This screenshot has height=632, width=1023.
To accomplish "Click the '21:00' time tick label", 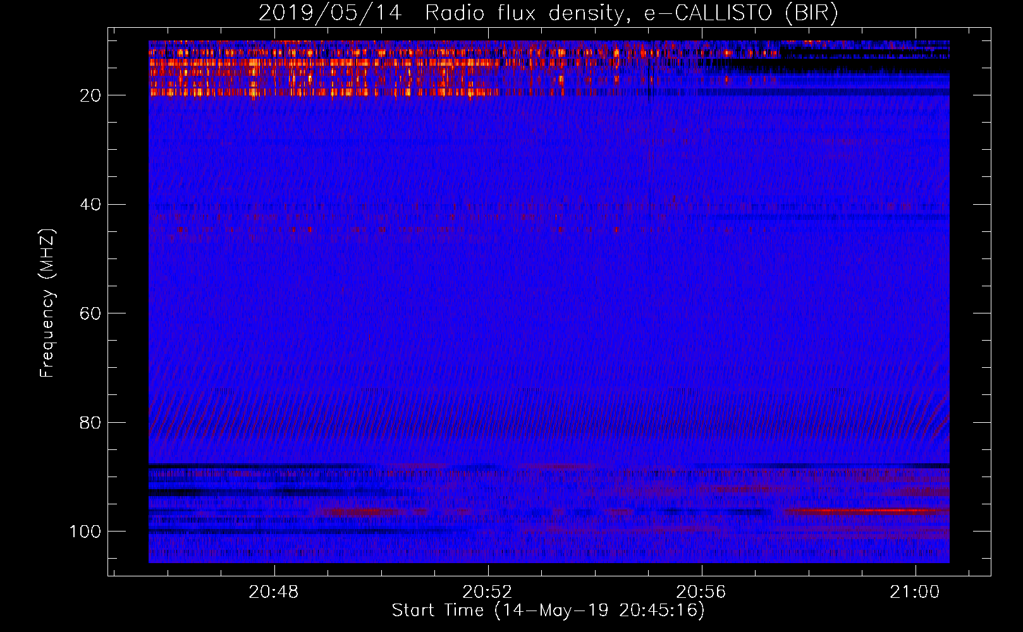I will pyautogui.click(x=915, y=592).
